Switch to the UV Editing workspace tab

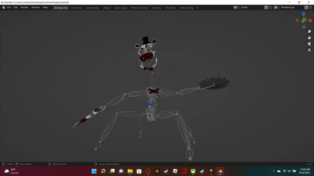(170, 8)
